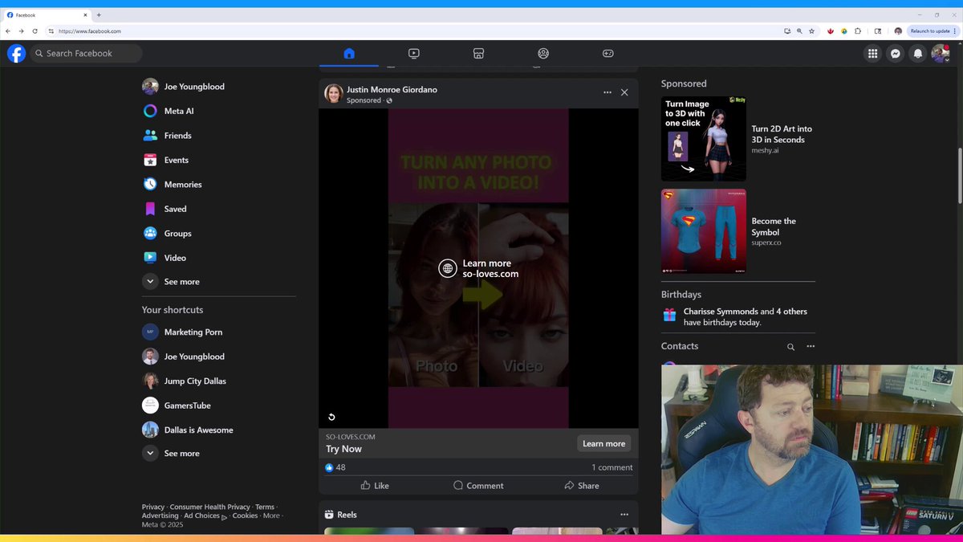Open the Menu grid icon
Viewport: 963px width, 542px height.
click(872, 53)
